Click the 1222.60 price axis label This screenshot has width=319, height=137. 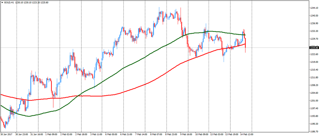[x=314, y=54]
